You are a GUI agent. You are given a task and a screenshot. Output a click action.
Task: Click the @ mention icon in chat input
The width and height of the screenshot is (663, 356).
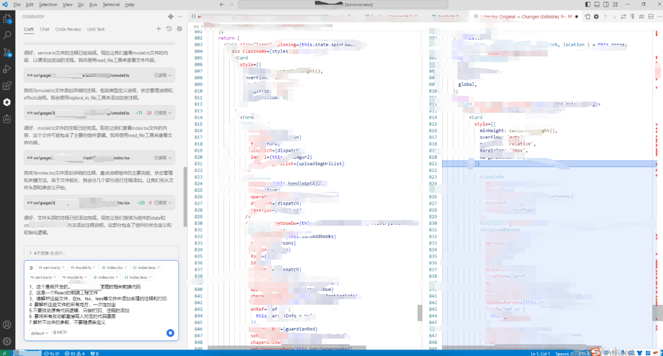point(31,268)
